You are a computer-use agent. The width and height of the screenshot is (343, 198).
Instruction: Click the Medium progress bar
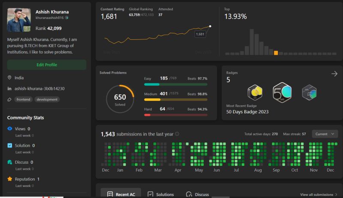pyautogui.click(x=176, y=100)
